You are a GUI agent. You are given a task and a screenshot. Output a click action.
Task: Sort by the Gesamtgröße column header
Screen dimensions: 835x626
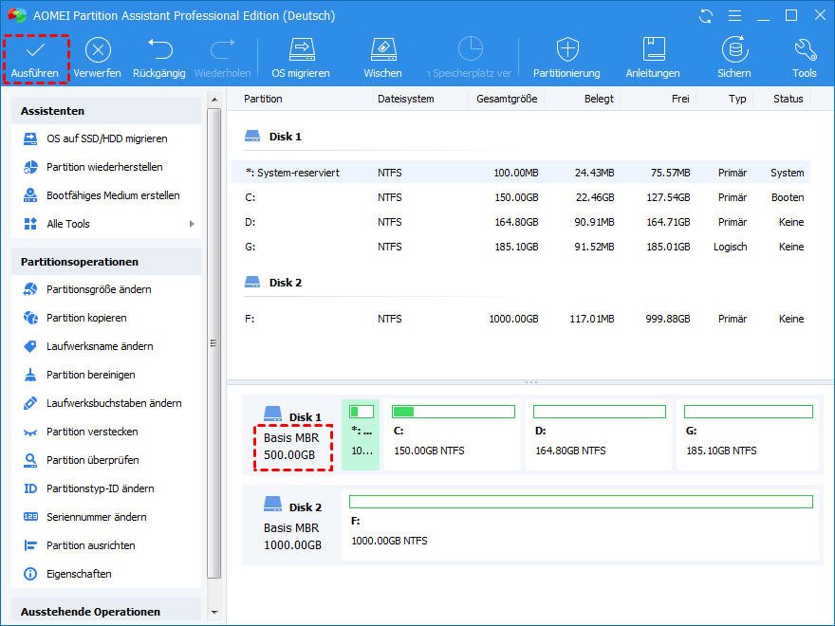pyautogui.click(x=507, y=99)
